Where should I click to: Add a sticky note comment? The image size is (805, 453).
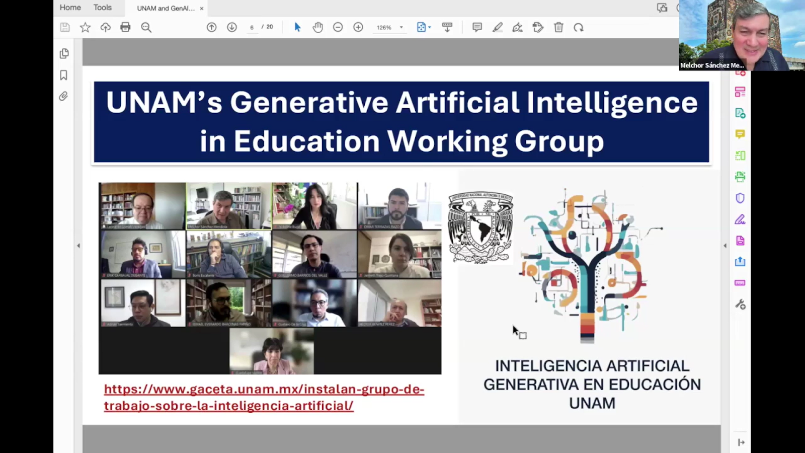coord(477,27)
